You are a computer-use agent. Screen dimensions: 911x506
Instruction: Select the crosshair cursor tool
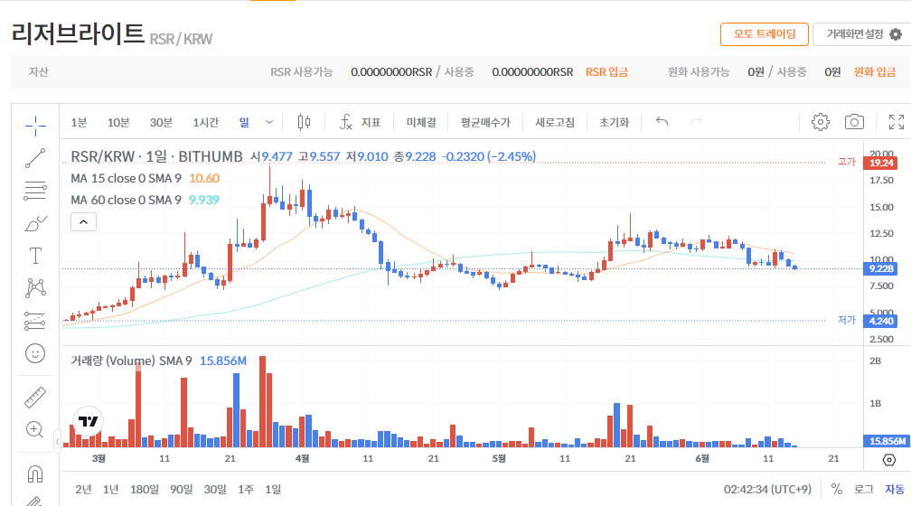(35, 125)
